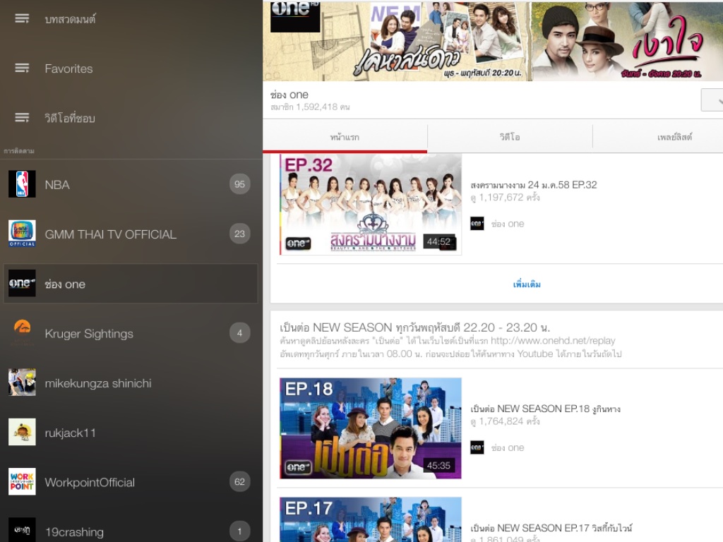The image size is (723, 542).
Task: Tap ช่อง one channel name under EP.18
Action: pyautogui.click(x=507, y=447)
